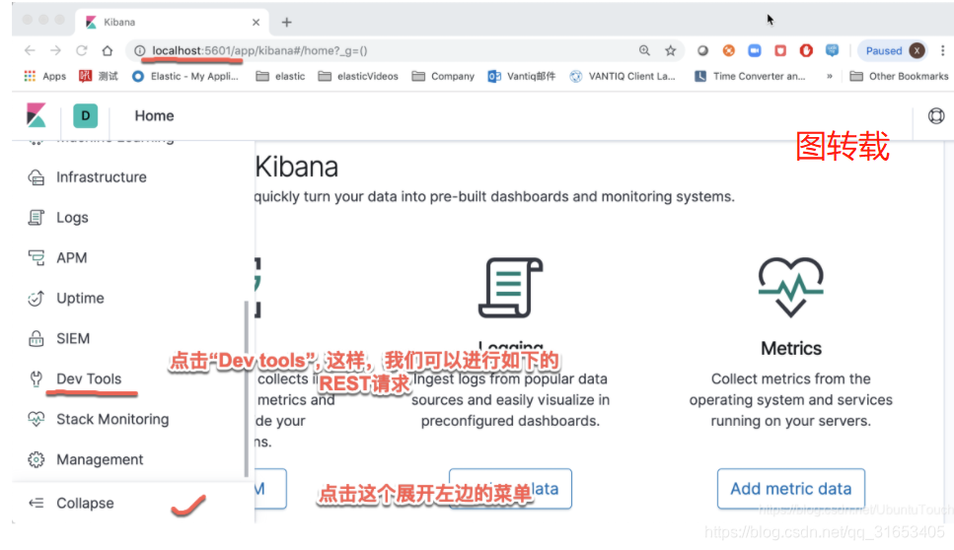Open the elasticVideos bookmarks folder

[358, 76]
